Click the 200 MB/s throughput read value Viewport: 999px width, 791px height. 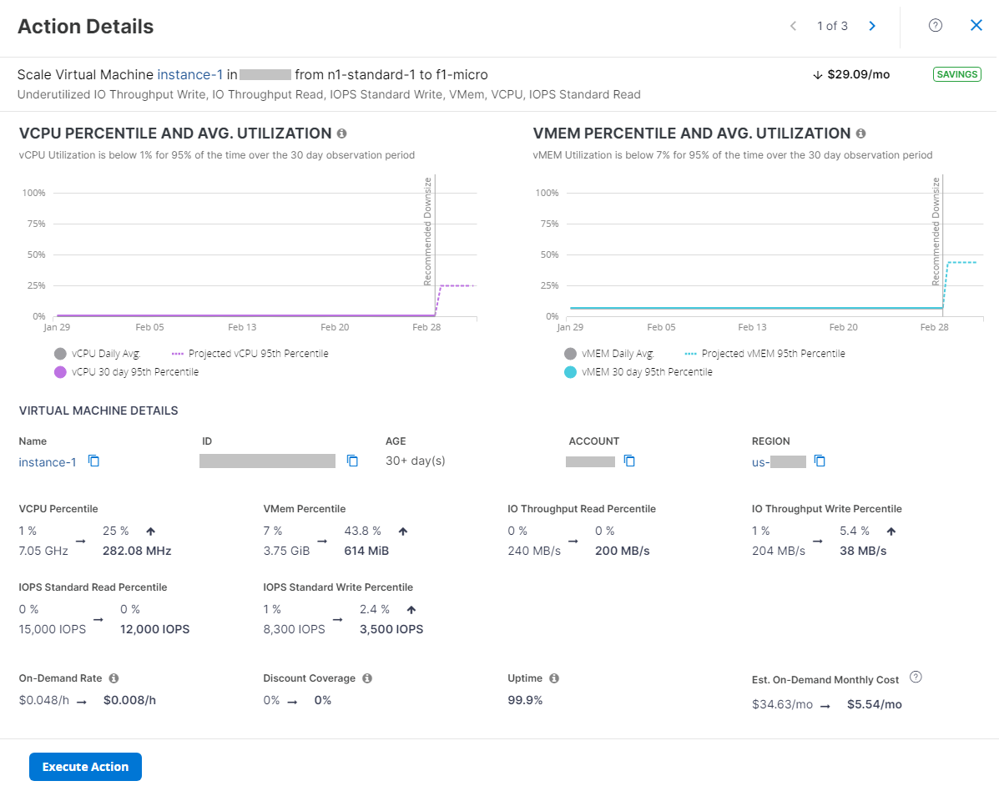coord(623,551)
